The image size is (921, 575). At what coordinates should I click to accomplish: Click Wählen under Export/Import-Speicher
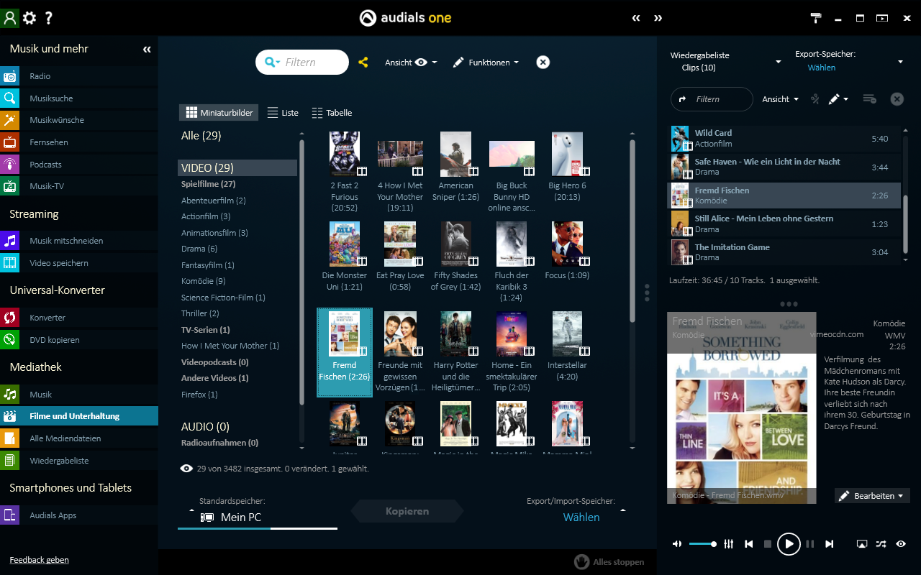(581, 517)
